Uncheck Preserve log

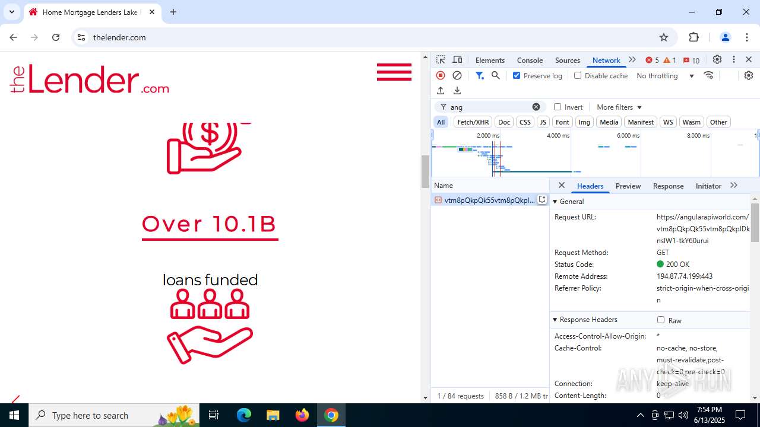pyautogui.click(x=517, y=75)
